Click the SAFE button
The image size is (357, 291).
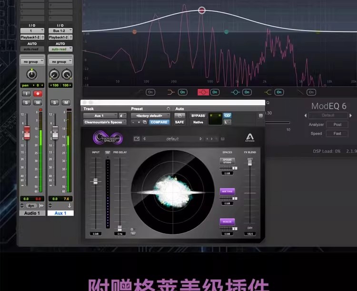point(179,122)
